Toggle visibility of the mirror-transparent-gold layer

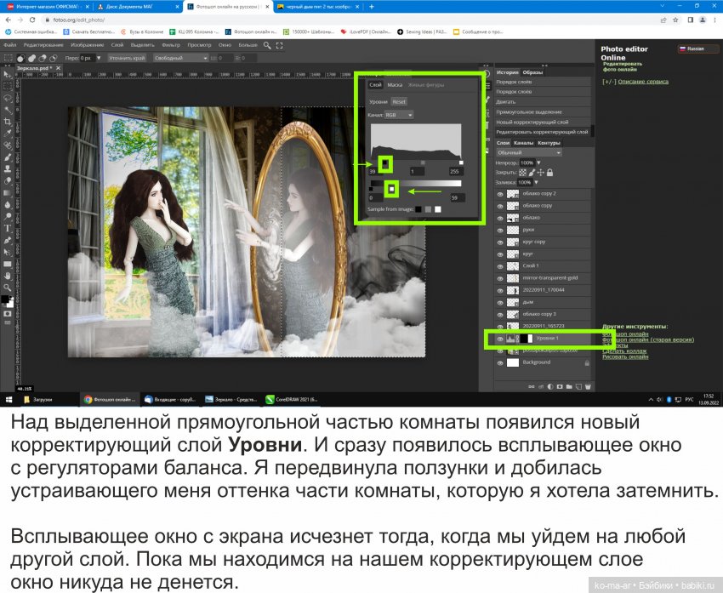[500, 277]
